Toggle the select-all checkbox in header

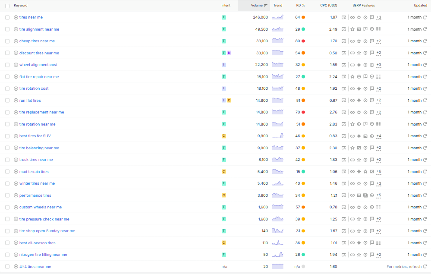7,6
